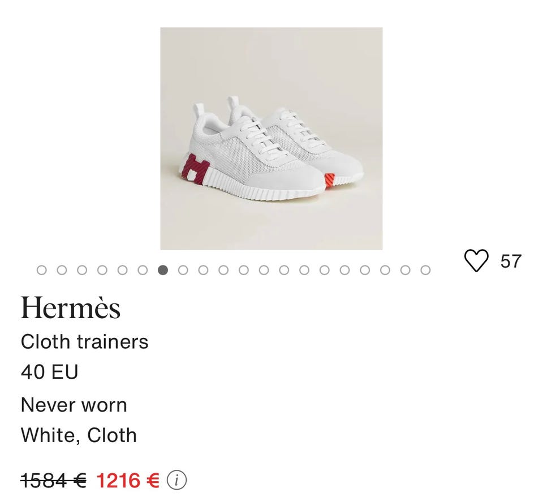The width and height of the screenshot is (543, 501).
Task: Click the Never worn condition label
Action: [74, 405]
